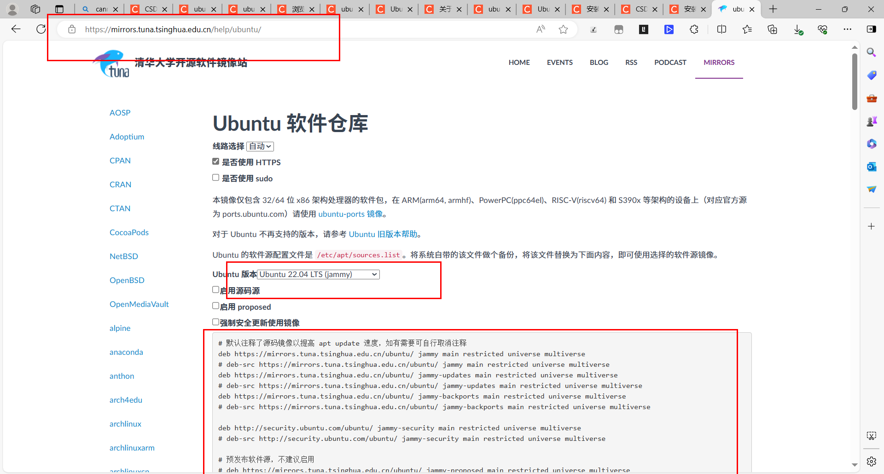Open OpenMediaVault in sidebar list
The image size is (884, 474).
pyautogui.click(x=139, y=304)
